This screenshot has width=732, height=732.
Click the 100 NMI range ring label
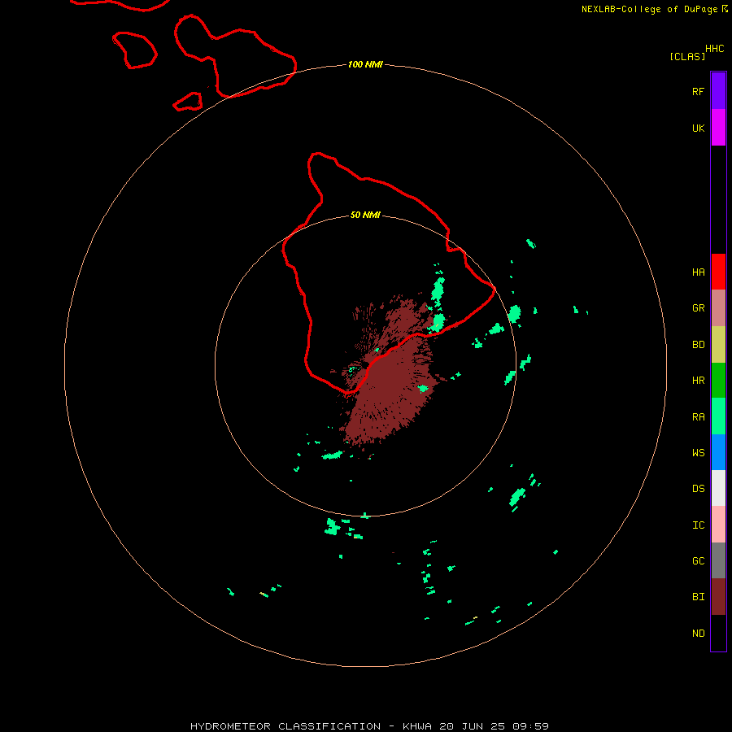pyautogui.click(x=365, y=64)
